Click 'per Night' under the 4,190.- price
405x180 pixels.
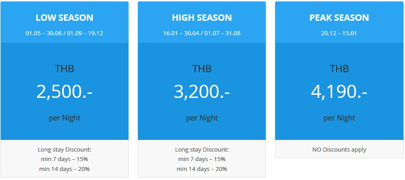pos(339,118)
